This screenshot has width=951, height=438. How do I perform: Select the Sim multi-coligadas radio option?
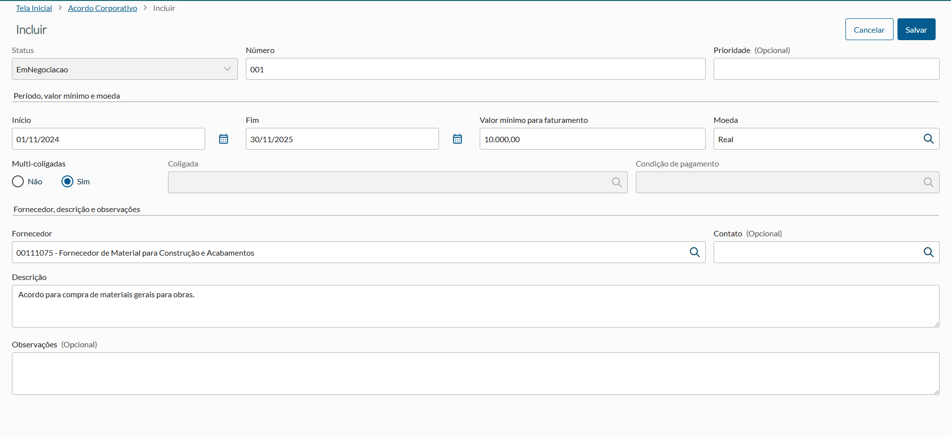click(67, 182)
